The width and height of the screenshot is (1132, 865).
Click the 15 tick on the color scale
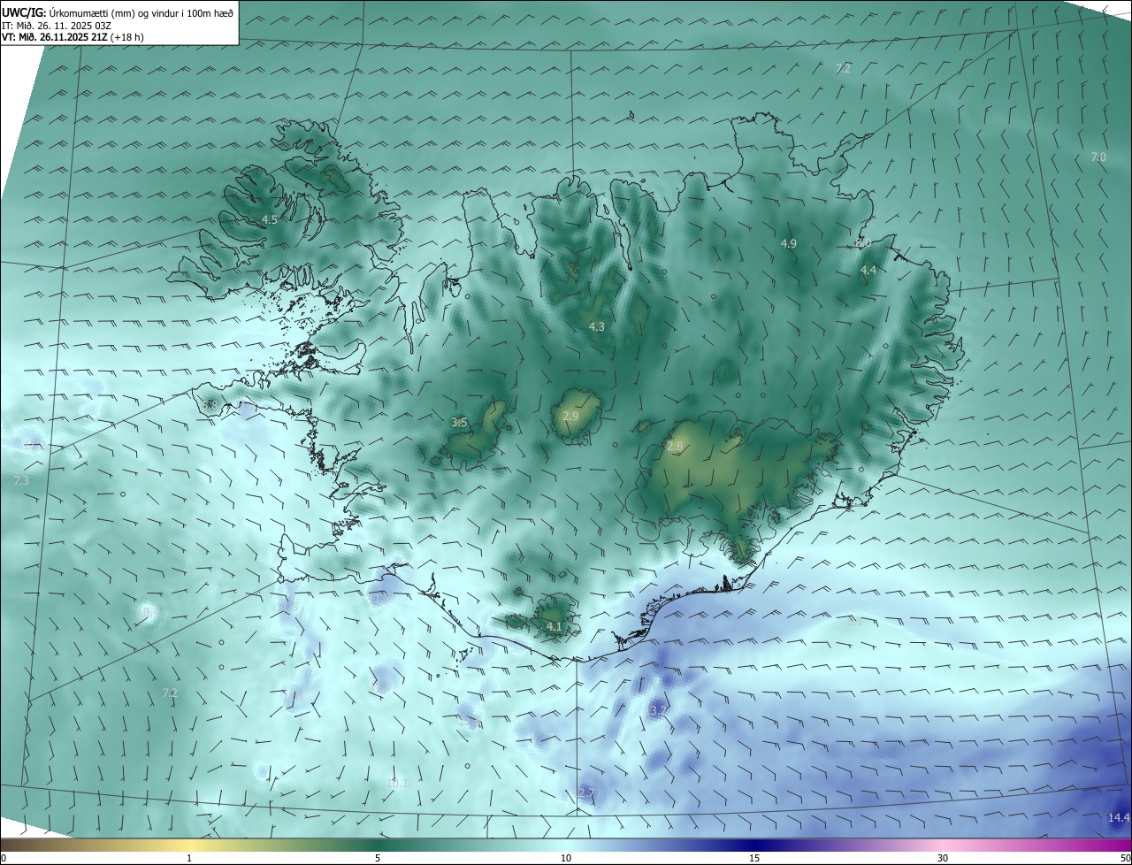tap(754, 858)
